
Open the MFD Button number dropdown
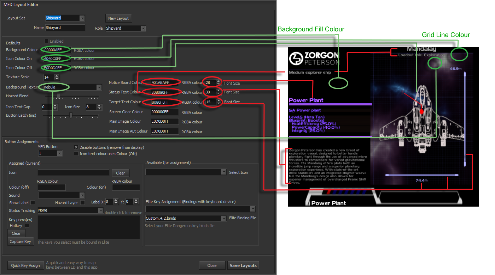59,153
